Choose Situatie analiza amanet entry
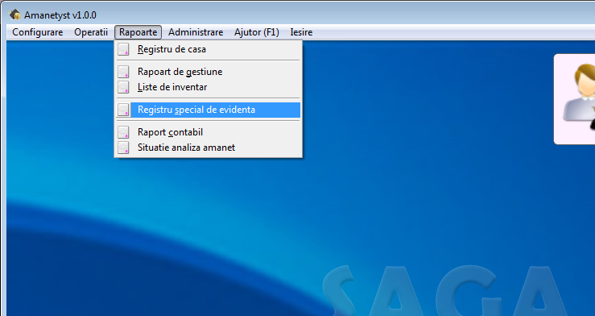Image resolution: width=595 pixels, height=316 pixels. [209, 148]
